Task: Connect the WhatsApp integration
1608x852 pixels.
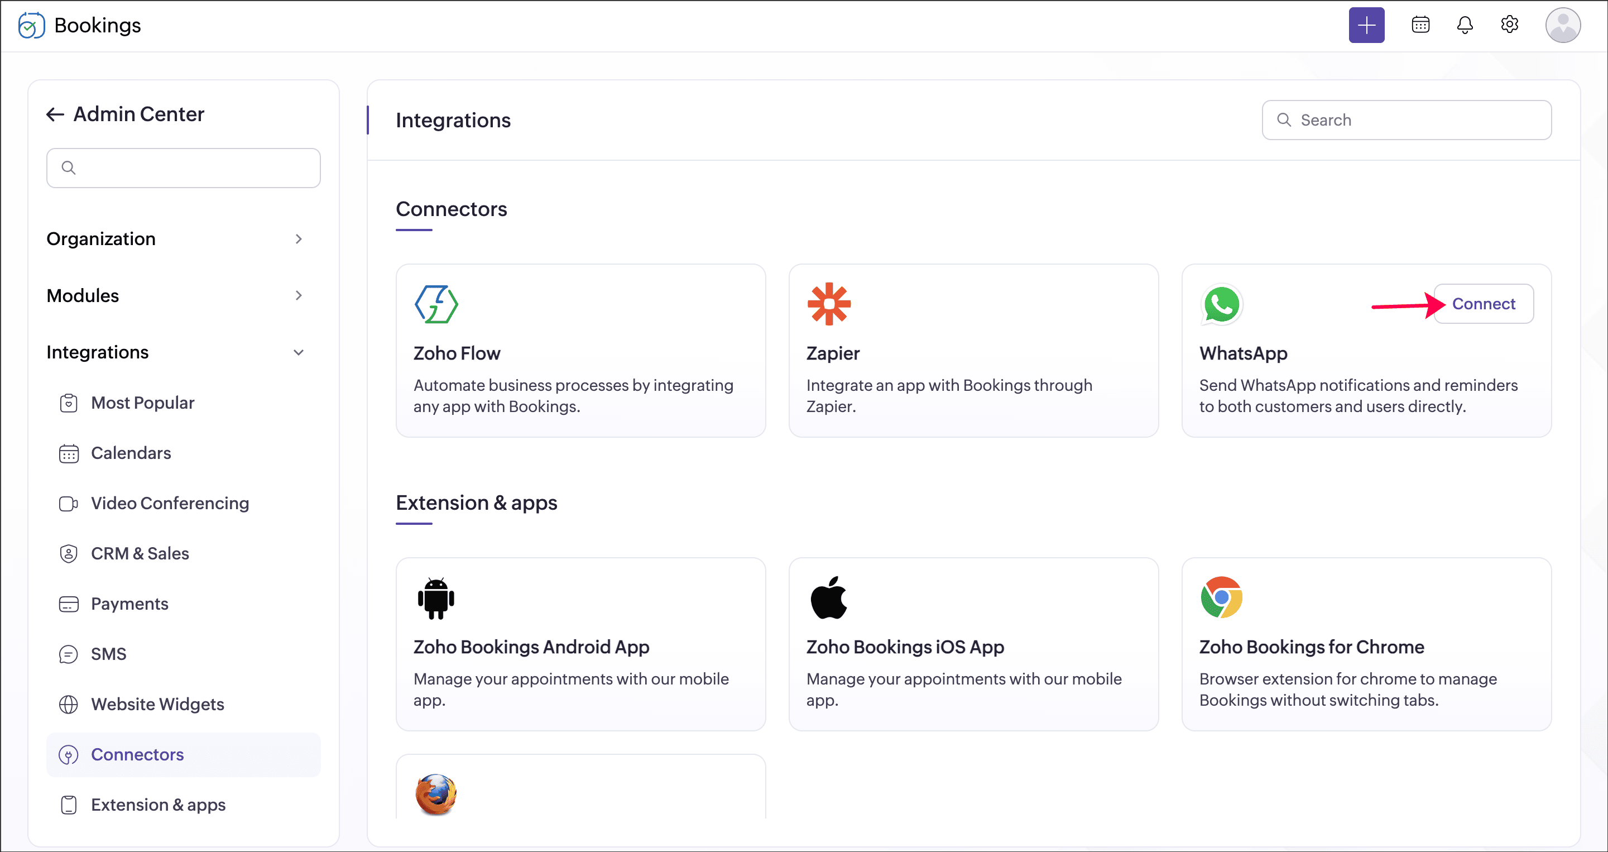Action: click(1482, 304)
